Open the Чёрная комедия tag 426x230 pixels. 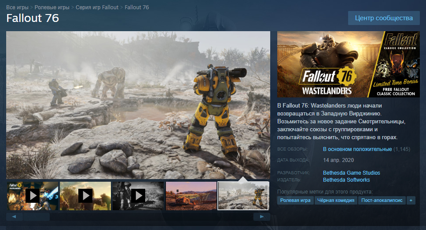335,200
